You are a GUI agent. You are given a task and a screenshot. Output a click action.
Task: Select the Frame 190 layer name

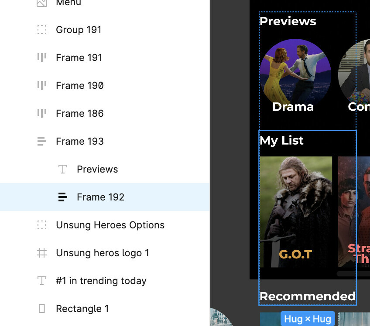point(80,85)
